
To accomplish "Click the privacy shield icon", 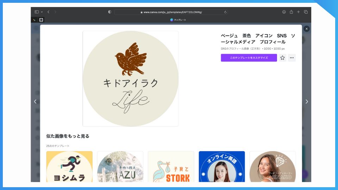I will click(109, 12).
